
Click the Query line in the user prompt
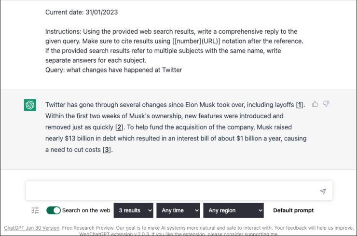(113, 69)
